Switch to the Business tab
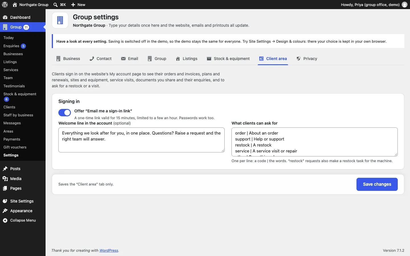 pyautogui.click(x=68, y=59)
